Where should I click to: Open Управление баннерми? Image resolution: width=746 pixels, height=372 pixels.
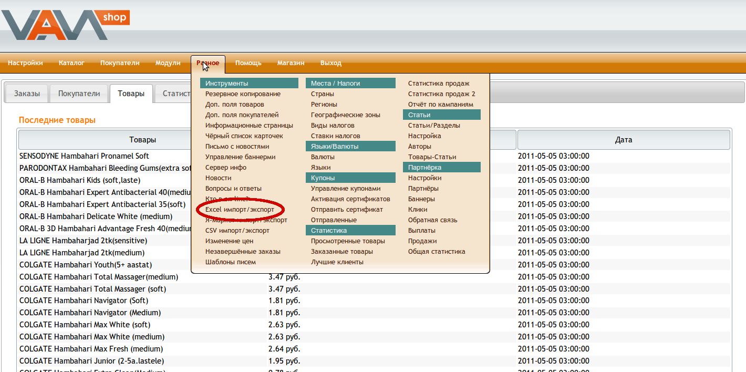[x=241, y=157]
